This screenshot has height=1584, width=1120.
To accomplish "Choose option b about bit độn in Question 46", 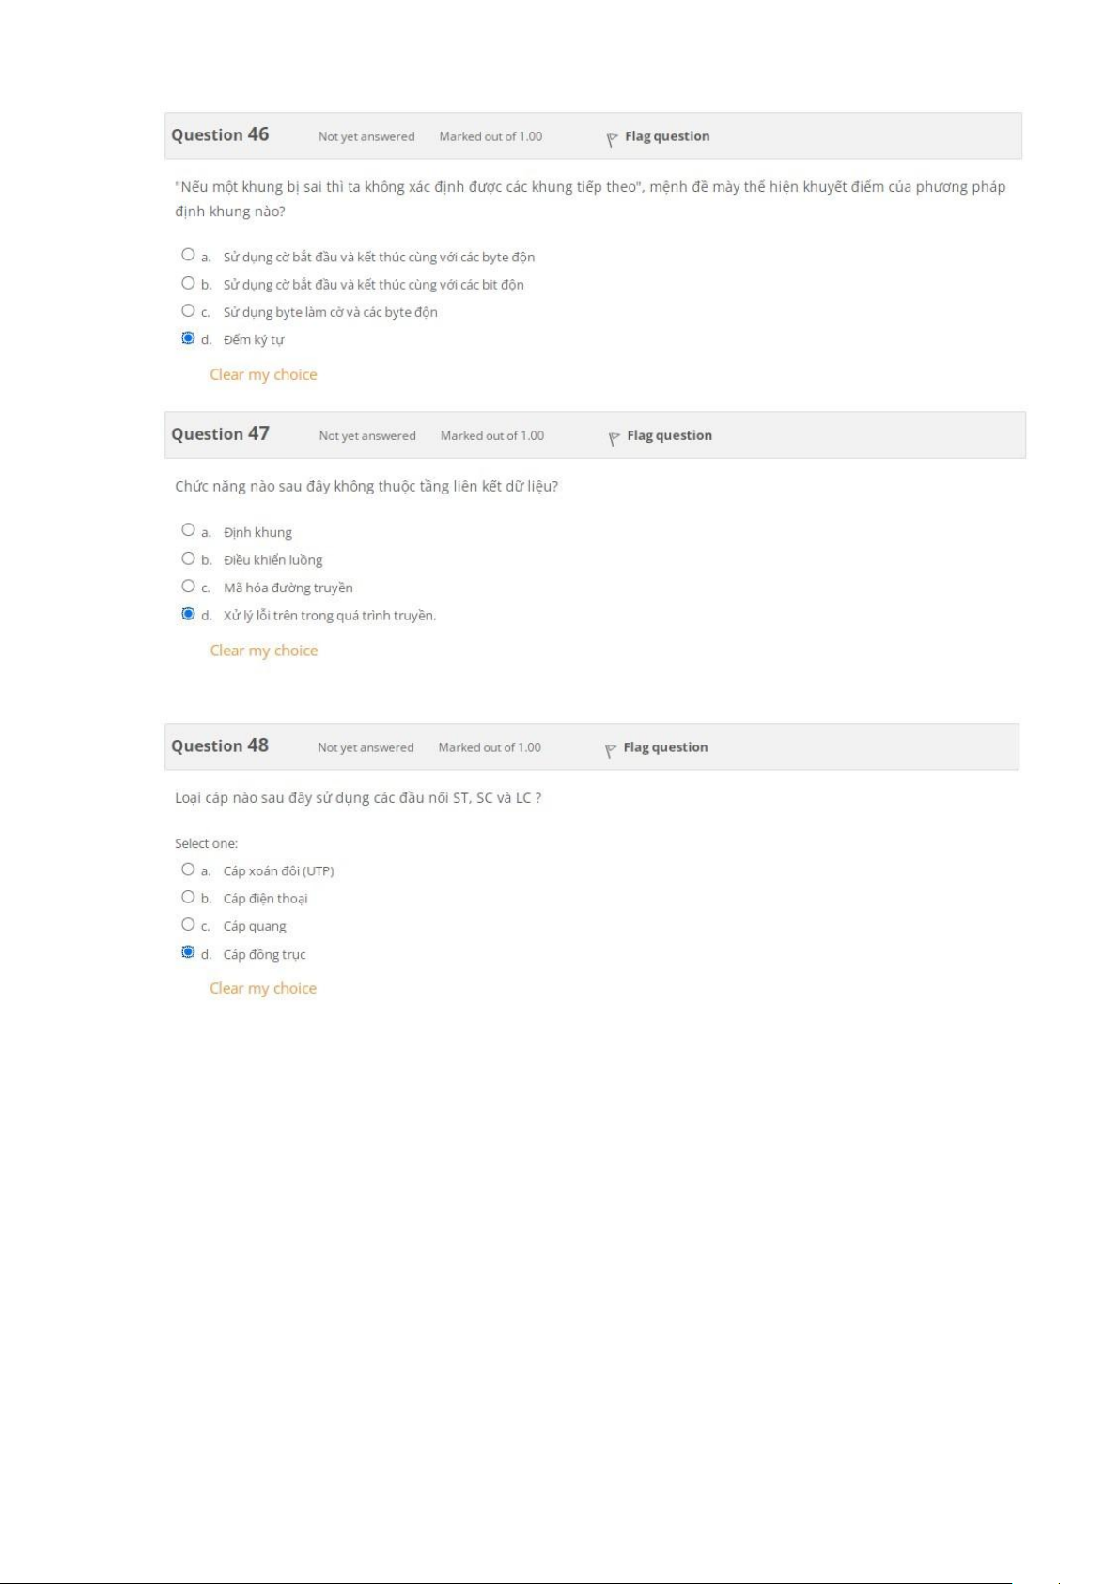I will (x=188, y=283).
